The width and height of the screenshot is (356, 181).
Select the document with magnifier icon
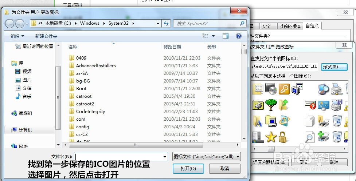[310, 137]
